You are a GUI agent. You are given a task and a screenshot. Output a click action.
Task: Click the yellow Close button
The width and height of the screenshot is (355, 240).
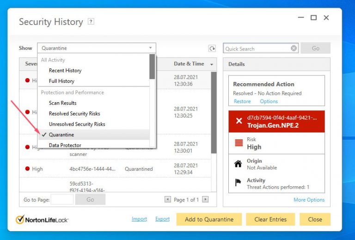(x=315, y=219)
